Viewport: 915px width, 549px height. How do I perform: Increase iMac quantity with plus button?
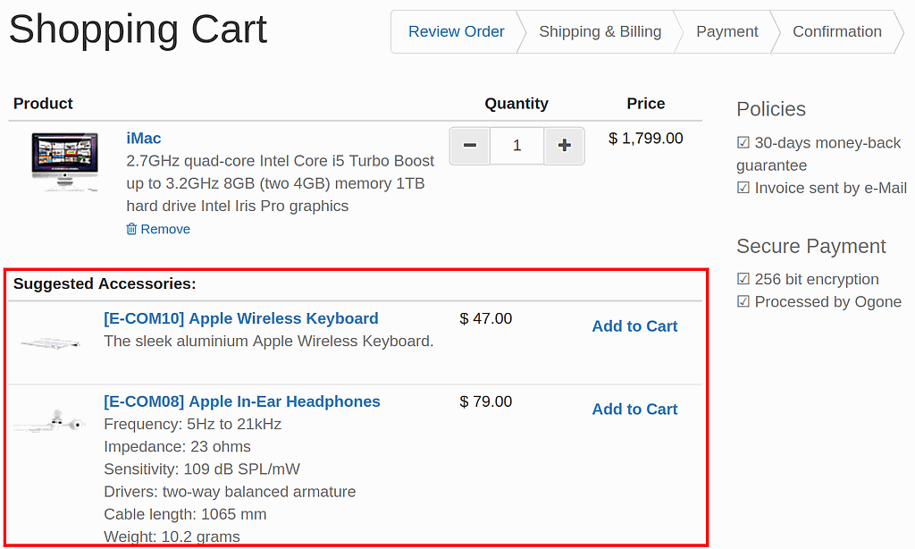click(x=564, y=146)
